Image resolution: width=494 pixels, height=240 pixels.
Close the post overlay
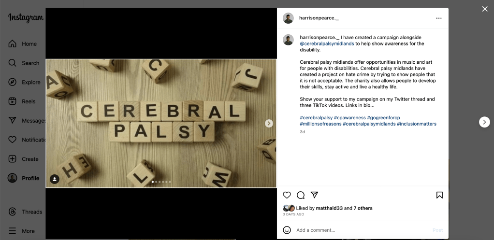click(484, 9)
